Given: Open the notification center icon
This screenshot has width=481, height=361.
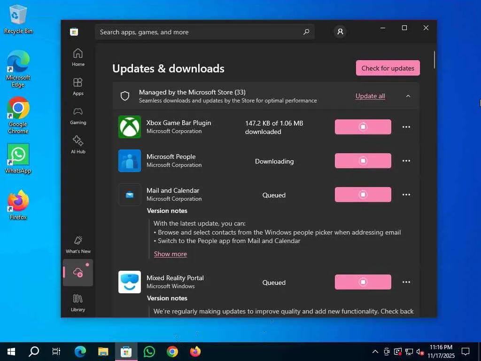Looking at the screenshot, I should [465, 352].
